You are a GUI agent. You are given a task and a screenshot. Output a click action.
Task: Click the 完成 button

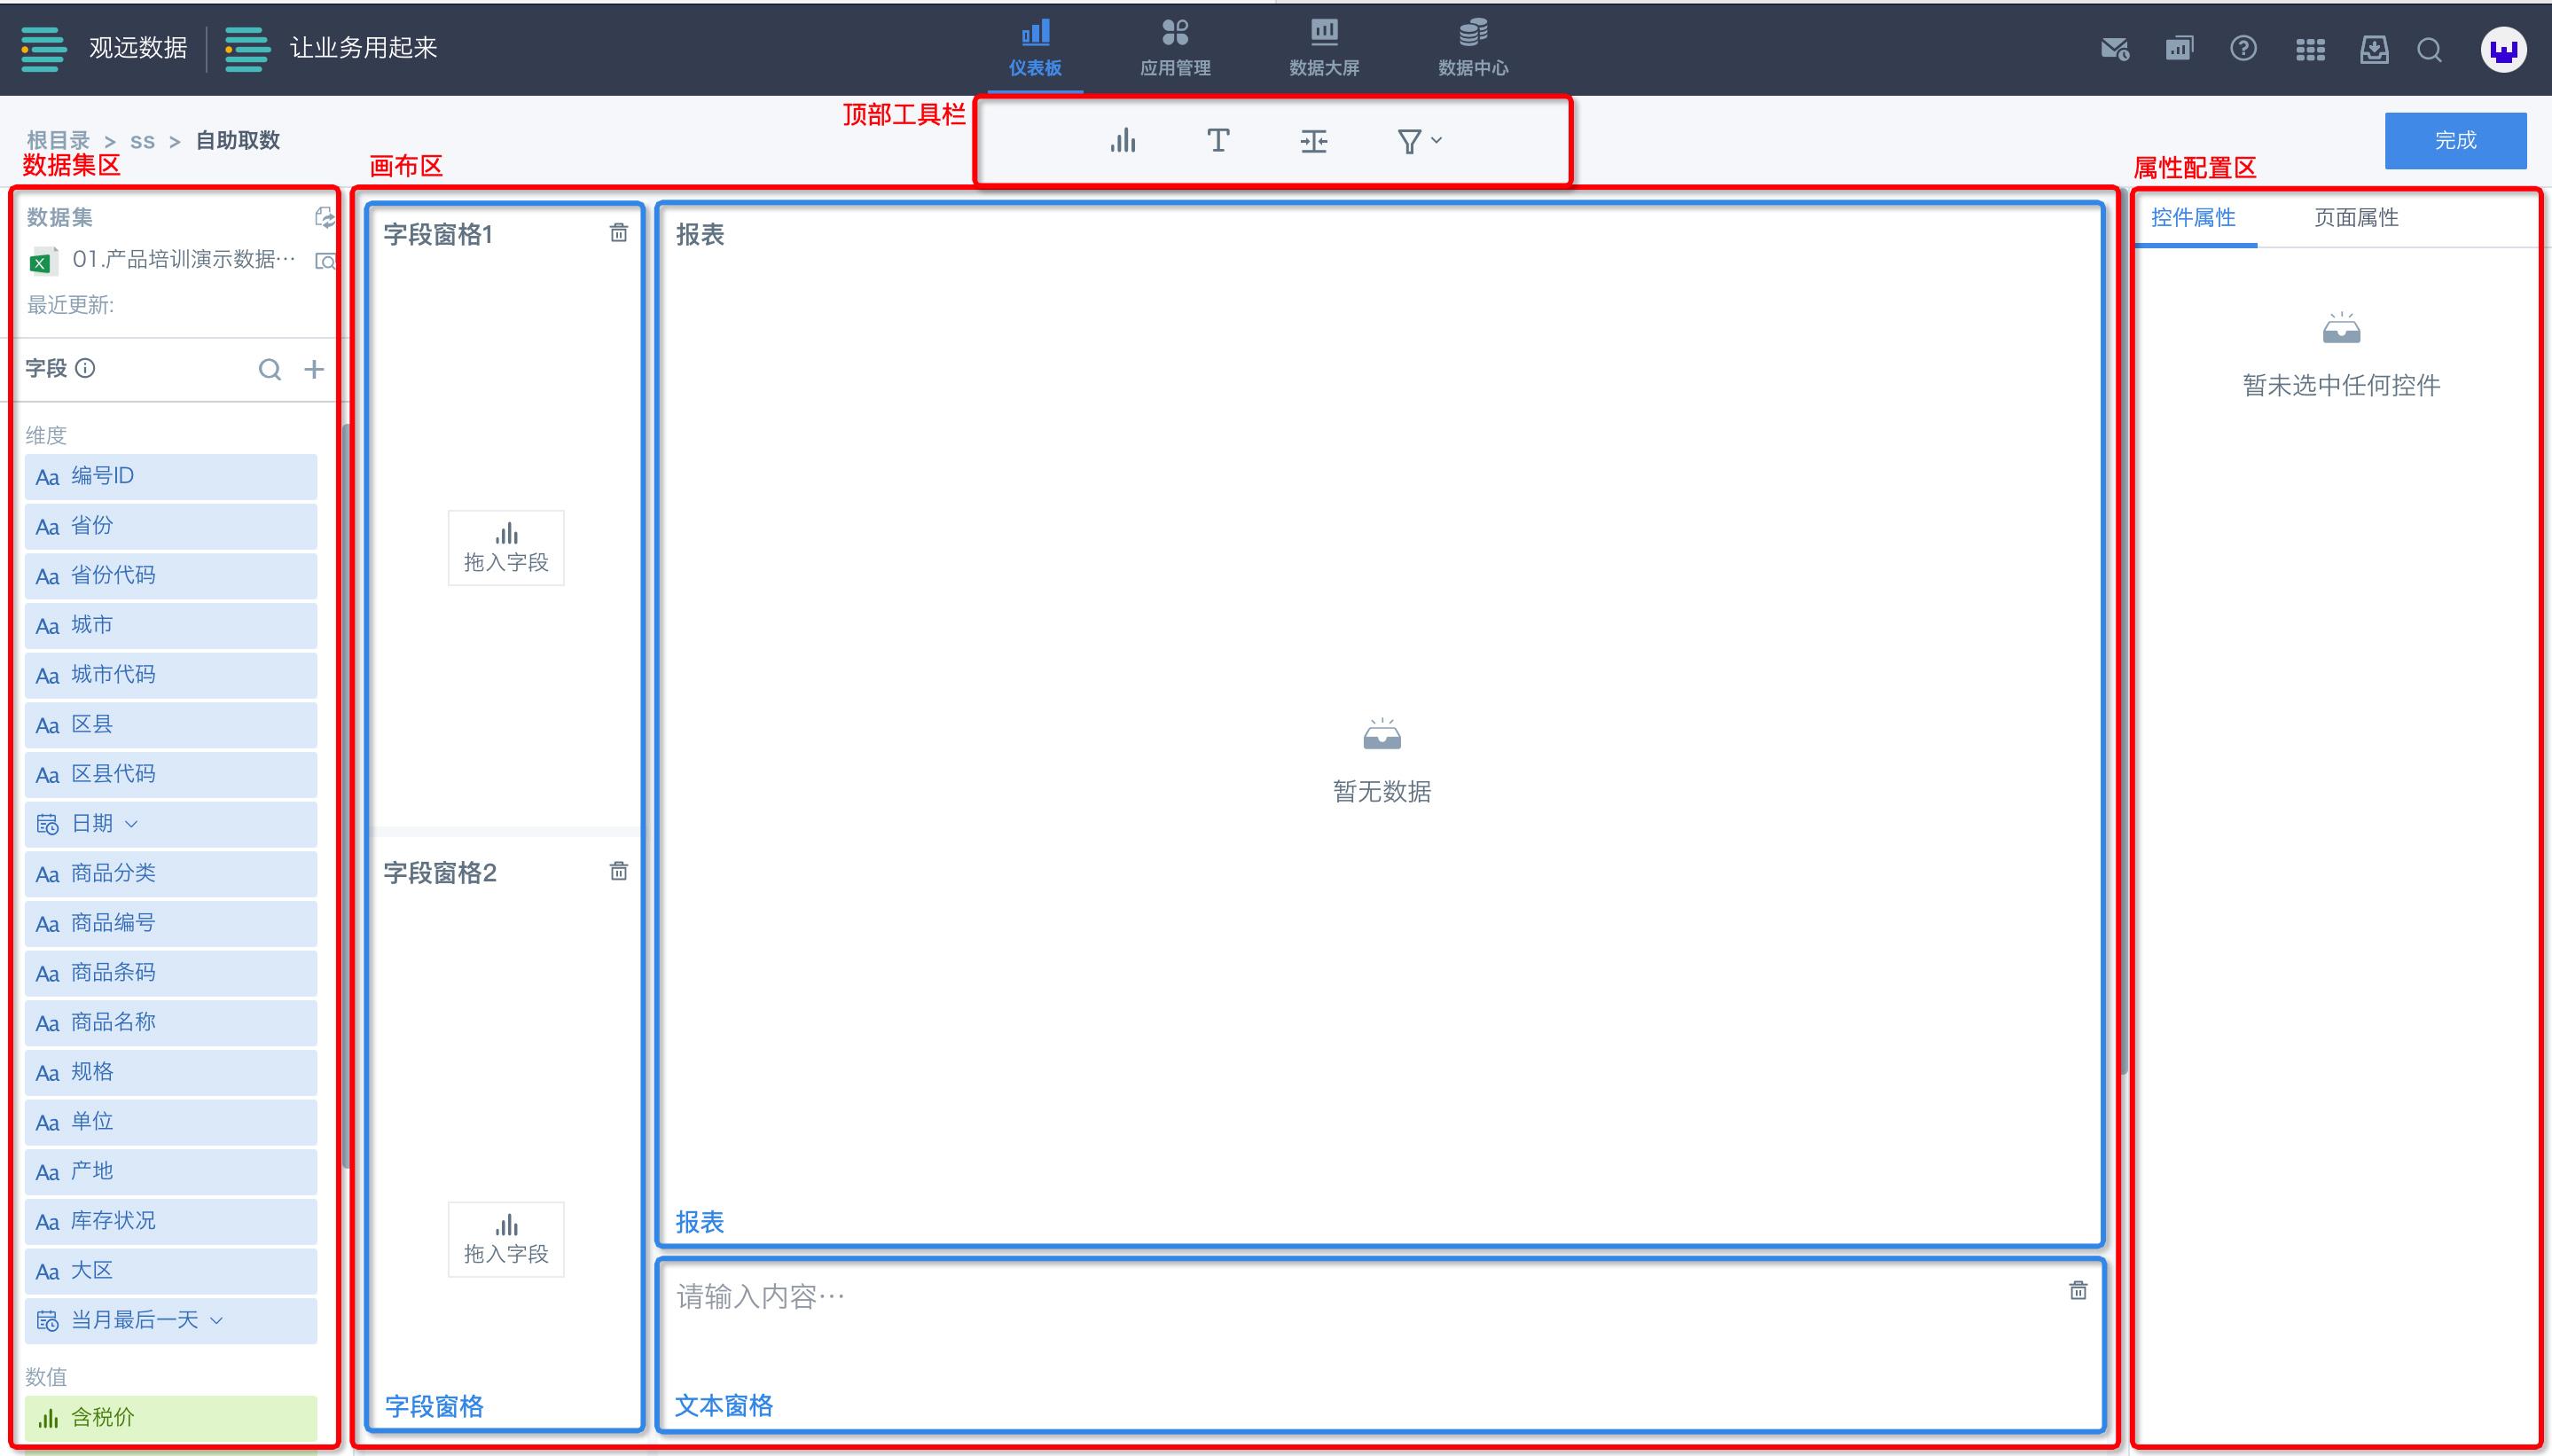point(2454,140)
